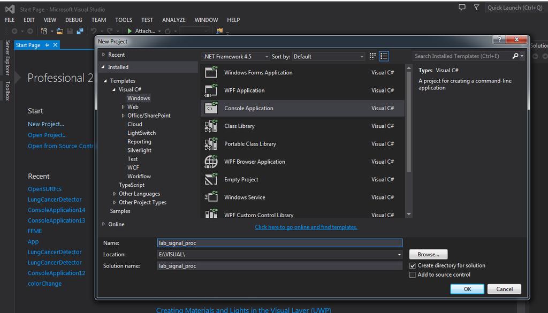Click the go online and find templates link

[x=306, y=227]
